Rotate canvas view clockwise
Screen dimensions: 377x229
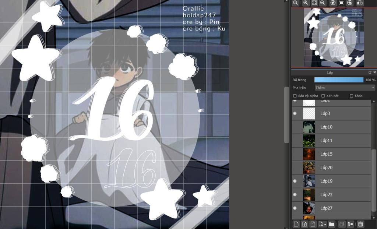[x=350, y=3]
